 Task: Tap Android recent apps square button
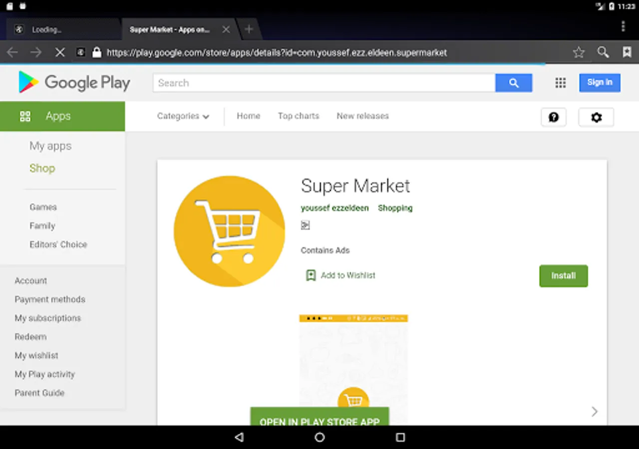400,438
